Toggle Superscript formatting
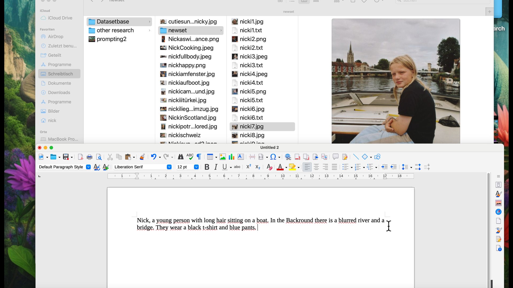The image size is (513, 288). point(248,167)
